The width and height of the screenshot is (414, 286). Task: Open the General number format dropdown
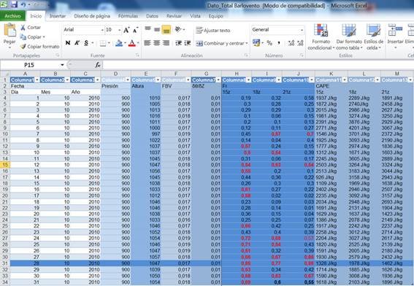[x=302, y=30]
